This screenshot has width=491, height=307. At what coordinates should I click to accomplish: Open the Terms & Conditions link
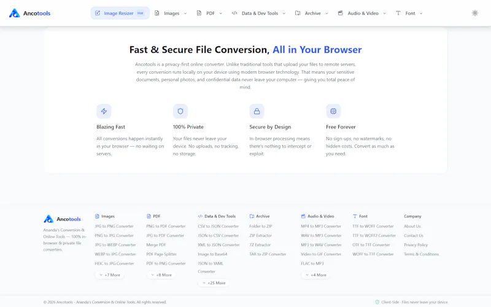pyautogui.click(x=421, y=254)
